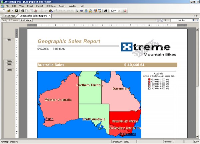The image size is (200, 144).
Task: Close the Geographic Sales Report tab
Action: [x=50, y=16]
